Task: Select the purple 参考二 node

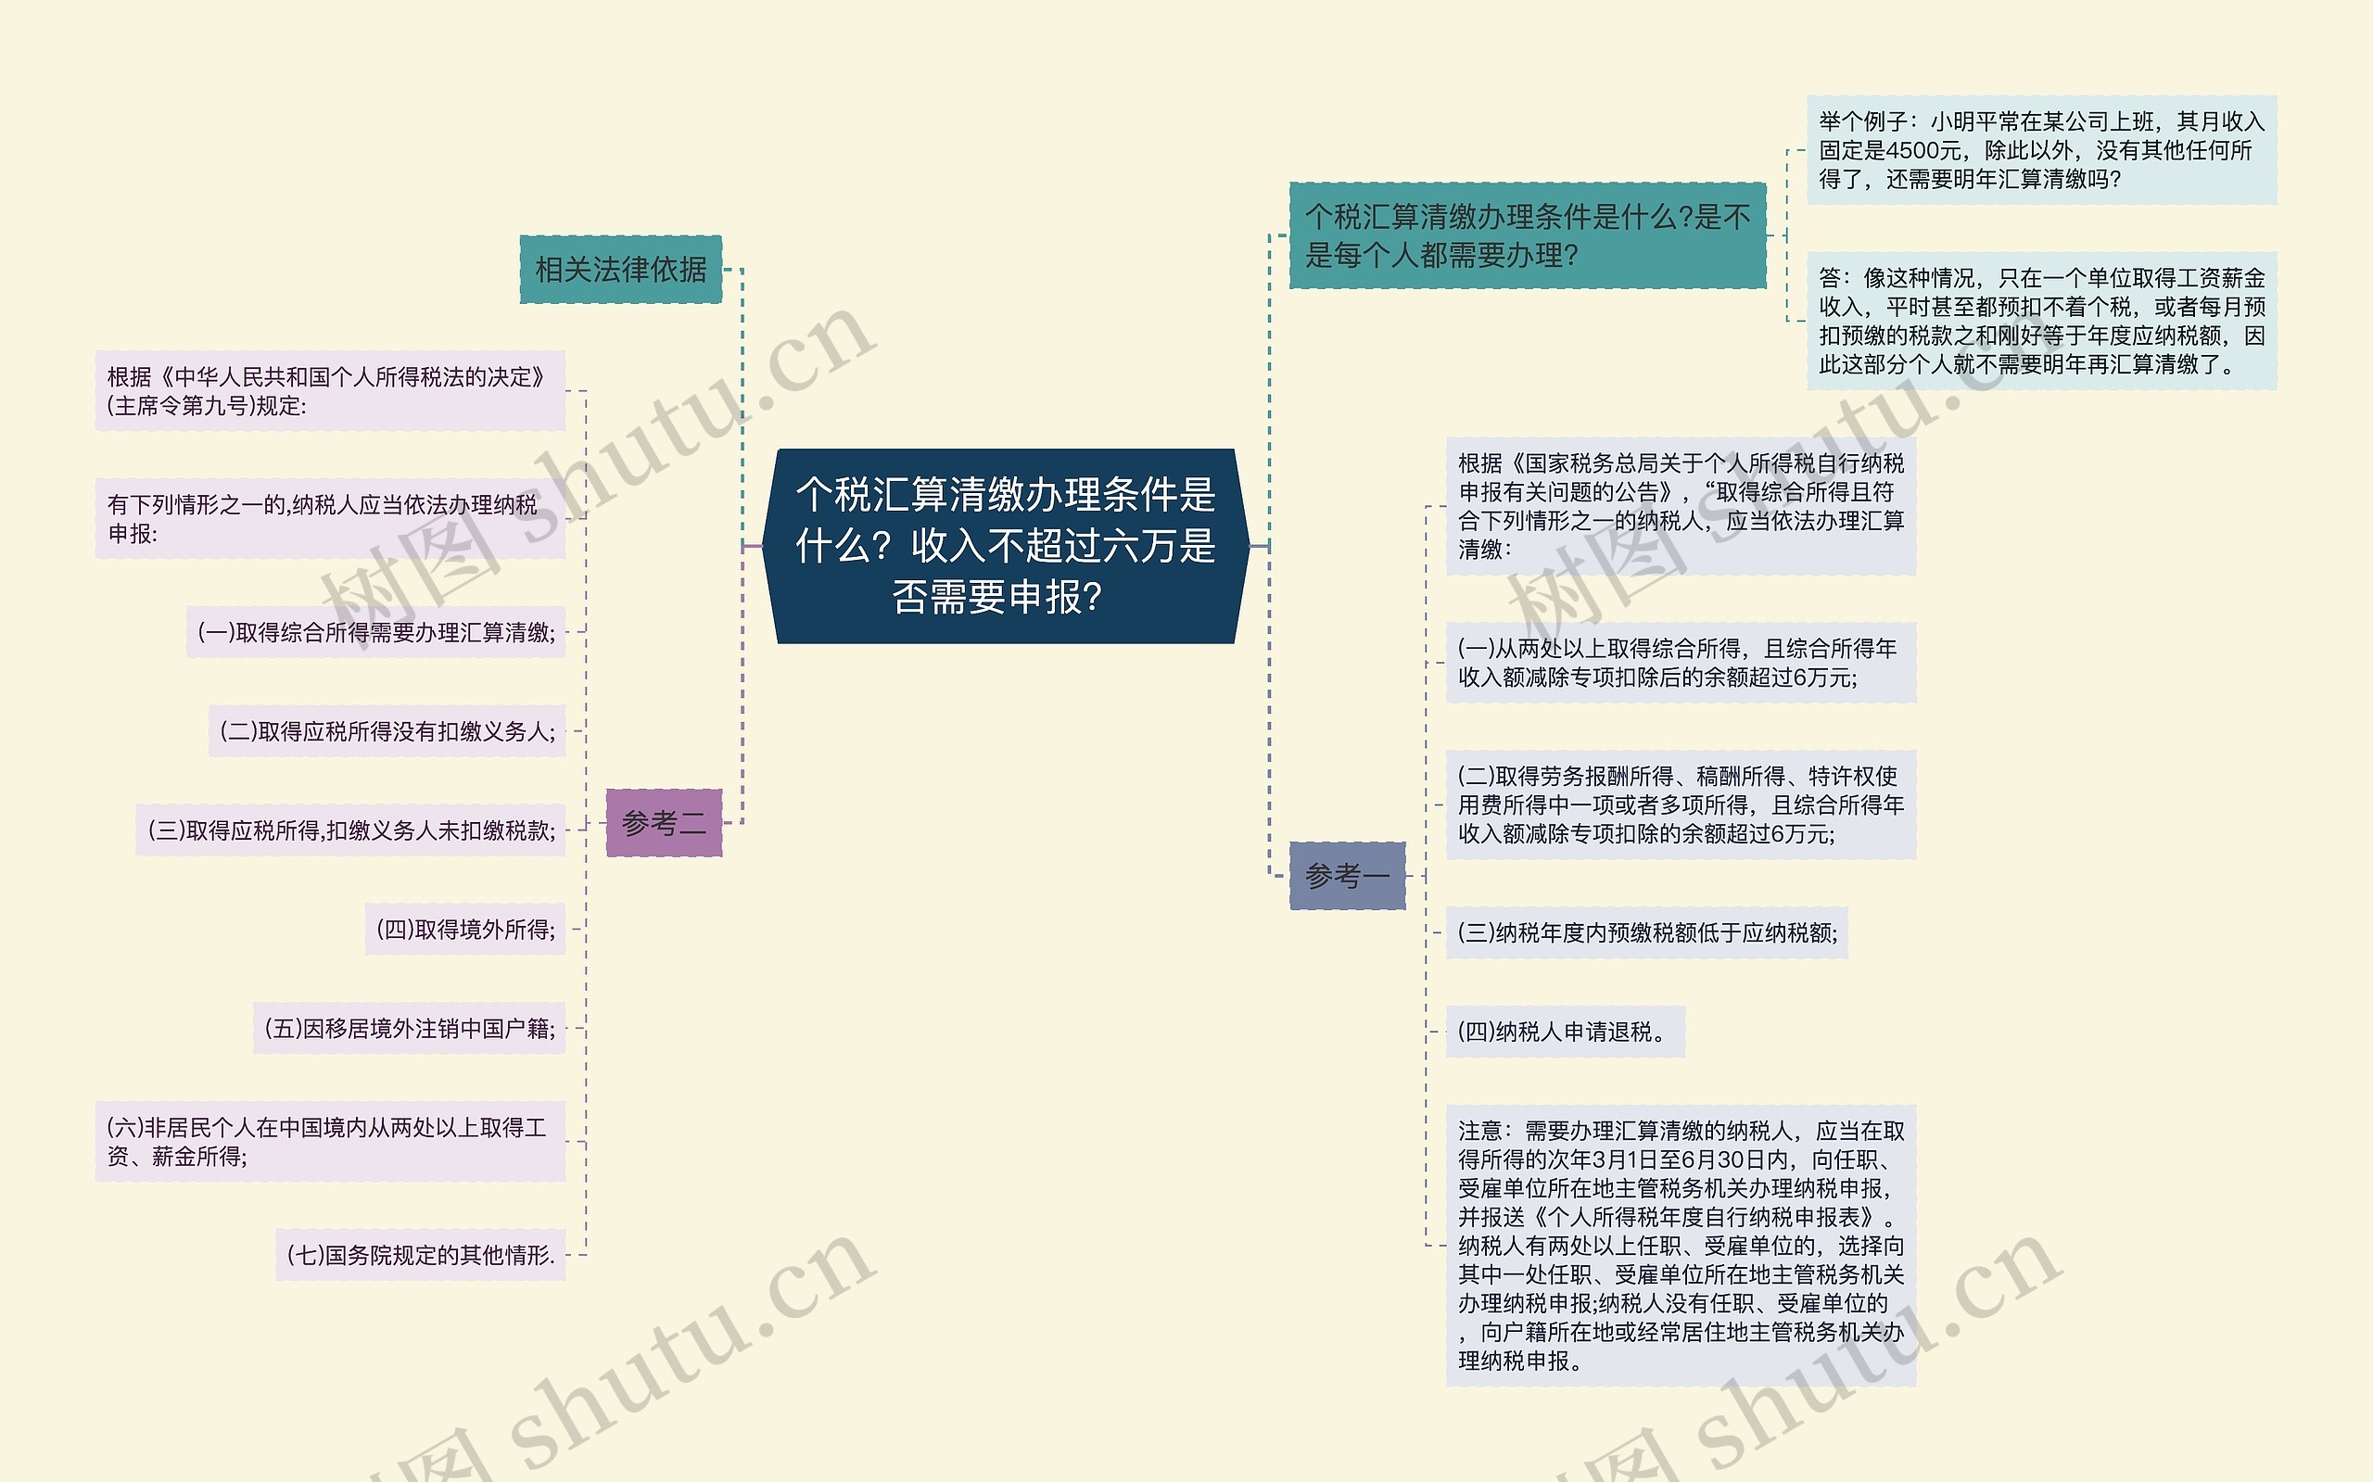Action: (664, 823)
